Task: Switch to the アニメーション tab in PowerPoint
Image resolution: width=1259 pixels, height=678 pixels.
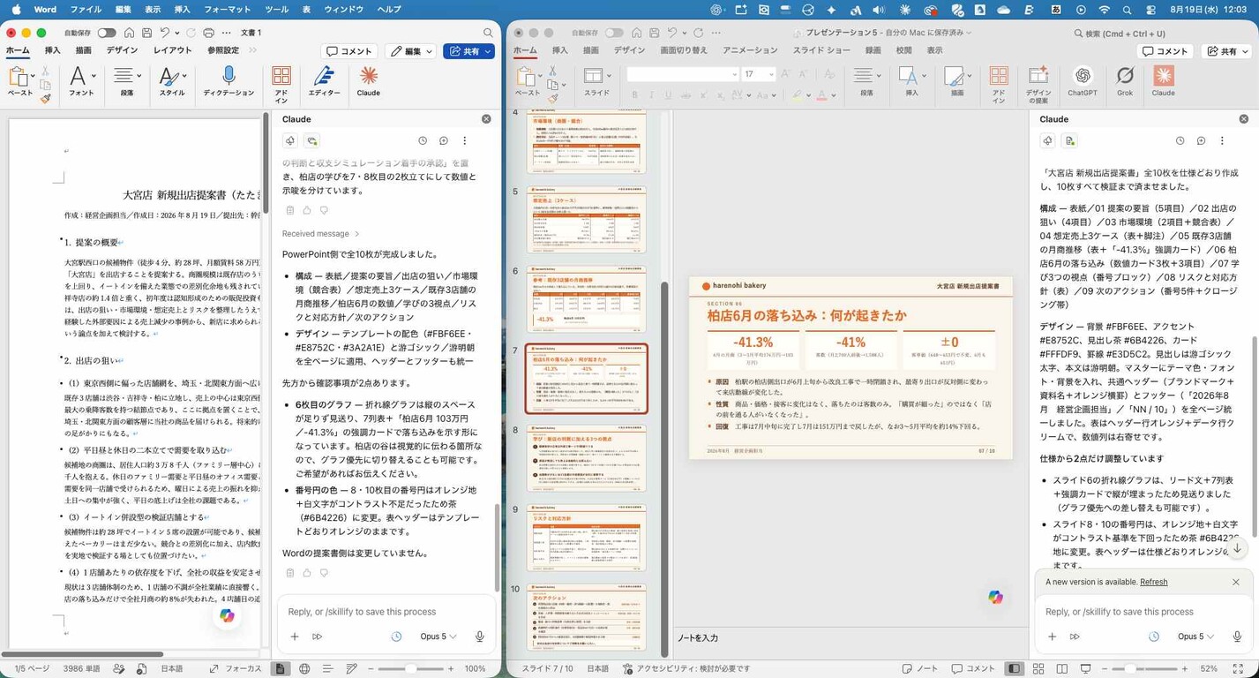Action: tap(750, 50)
